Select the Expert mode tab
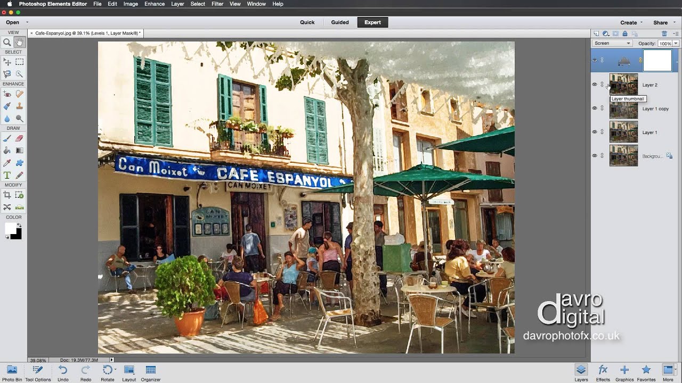682x383 pixels. [x=372, y=22]
